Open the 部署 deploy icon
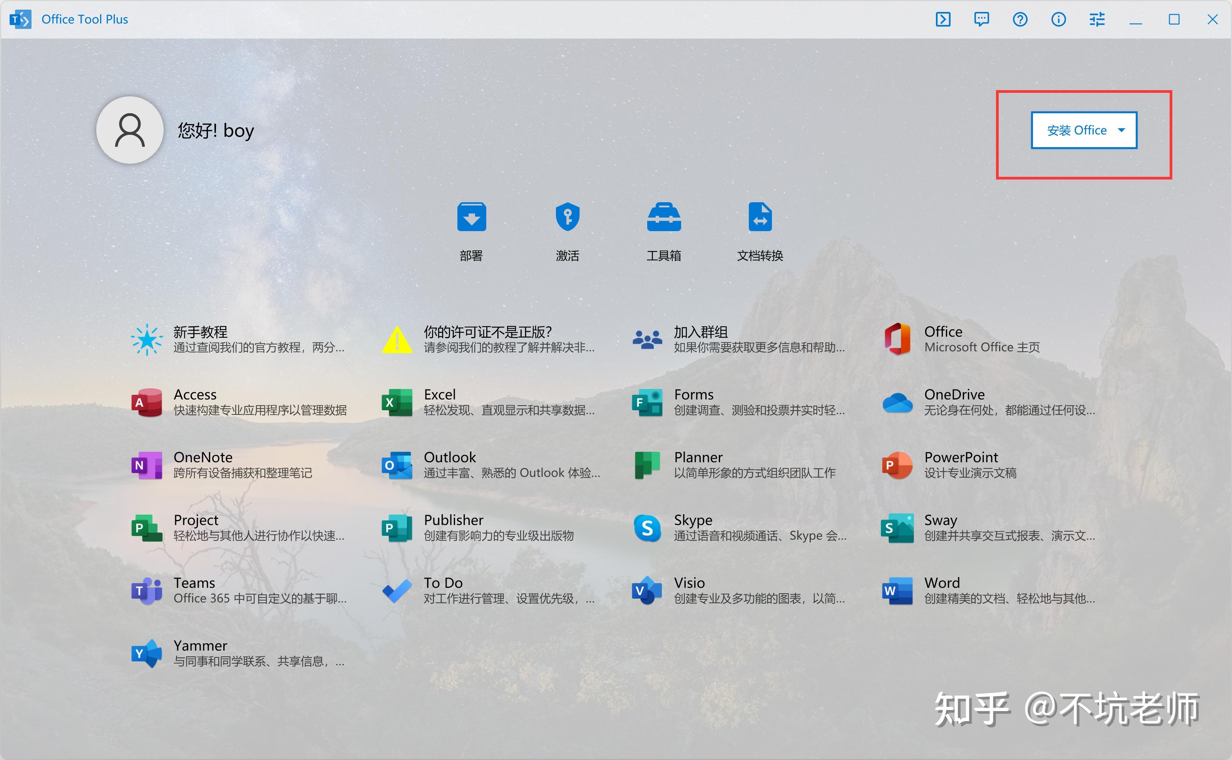 [x=471, y=216]
